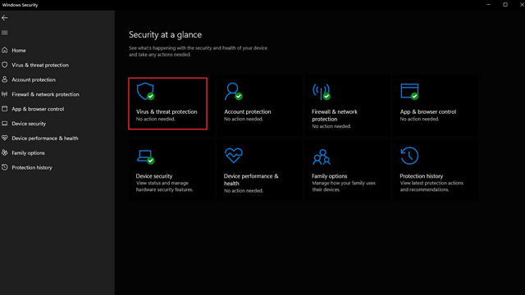Image resolution: width=525 pixels, height=295 pixels.
Task: Select Home in the sidebar
Action: (19, 51)
